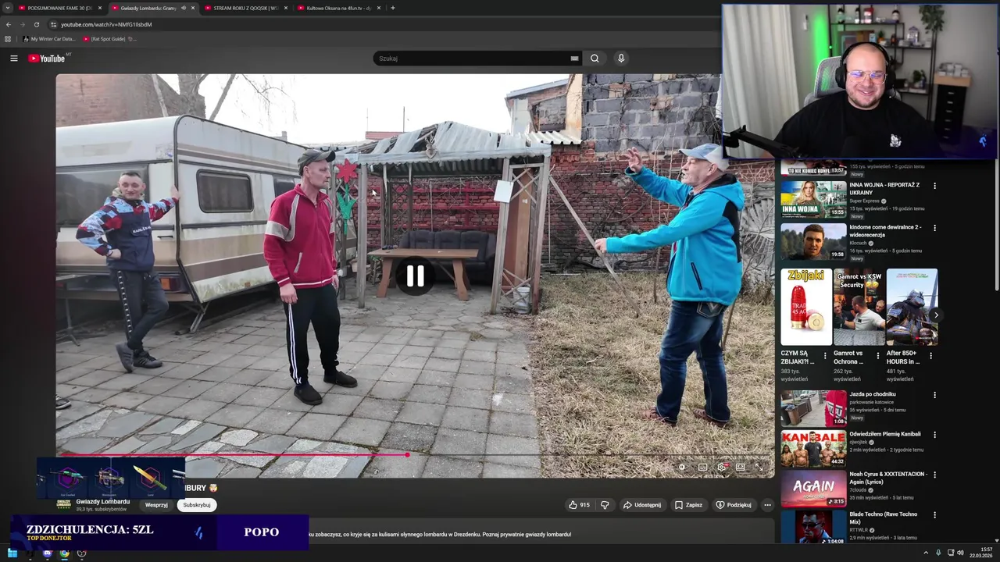Screen dimensions: 1000x562
Task: Click the browser address bar URL
Action: [x=106, y=24]
